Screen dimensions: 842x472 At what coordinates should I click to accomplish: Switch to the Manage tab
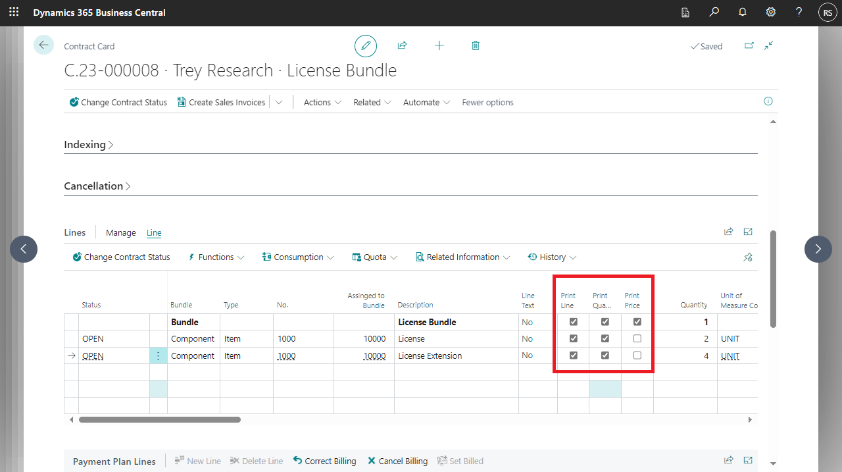tap(120, 233)
